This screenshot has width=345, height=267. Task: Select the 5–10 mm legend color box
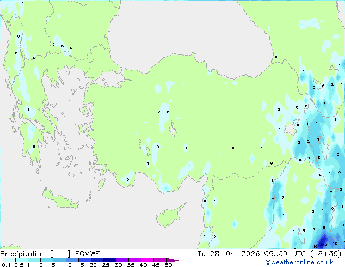59,260
